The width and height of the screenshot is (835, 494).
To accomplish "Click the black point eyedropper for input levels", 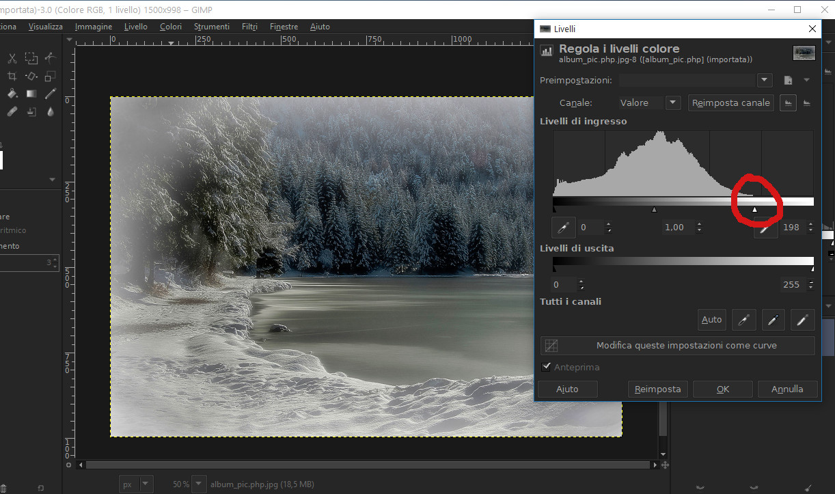I will 564,228.
